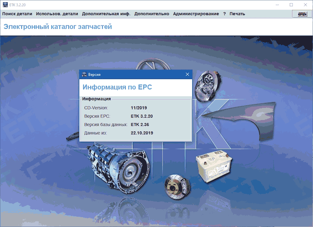Click the Информация по EPC heading
This screenshot has width=313, height=227.
(x=117, y=87)
